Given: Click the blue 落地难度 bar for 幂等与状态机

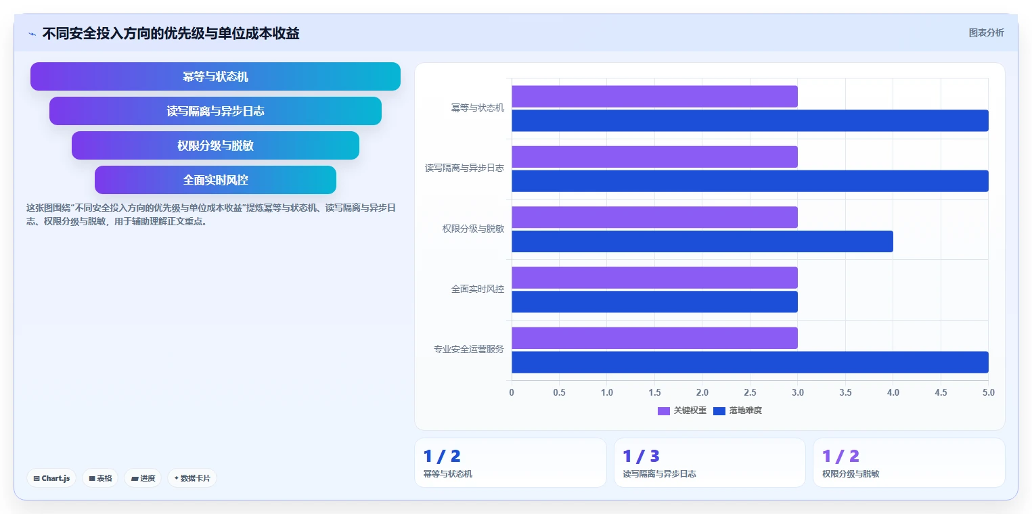Looking at the screenshot, I should coord(750,120).
